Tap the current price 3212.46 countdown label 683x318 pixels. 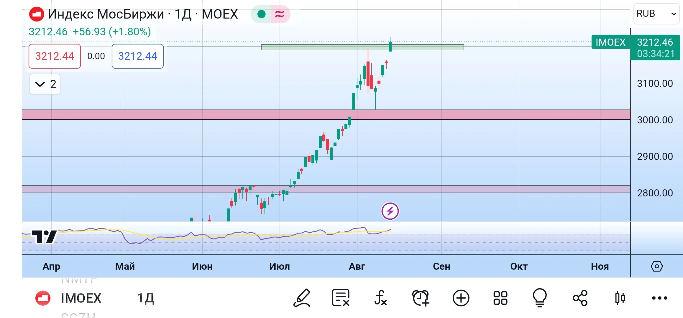655,48
